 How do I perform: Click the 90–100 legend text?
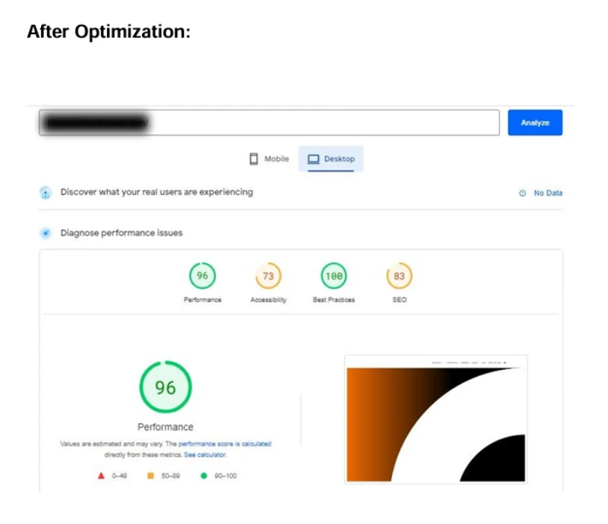(225, 475)
